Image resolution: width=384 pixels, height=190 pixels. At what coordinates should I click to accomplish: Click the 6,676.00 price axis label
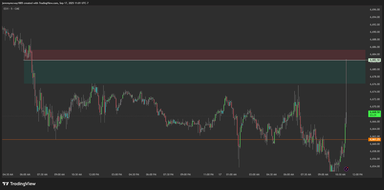pos(374,84)
